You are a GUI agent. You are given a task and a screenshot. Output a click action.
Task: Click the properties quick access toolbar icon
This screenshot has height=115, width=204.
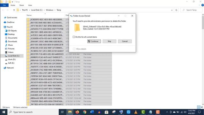6,2
